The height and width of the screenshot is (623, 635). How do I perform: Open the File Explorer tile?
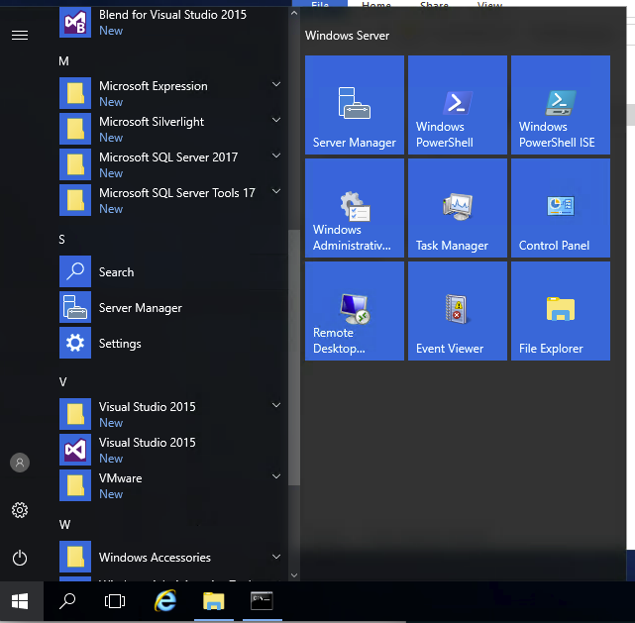tap(561, 311)
